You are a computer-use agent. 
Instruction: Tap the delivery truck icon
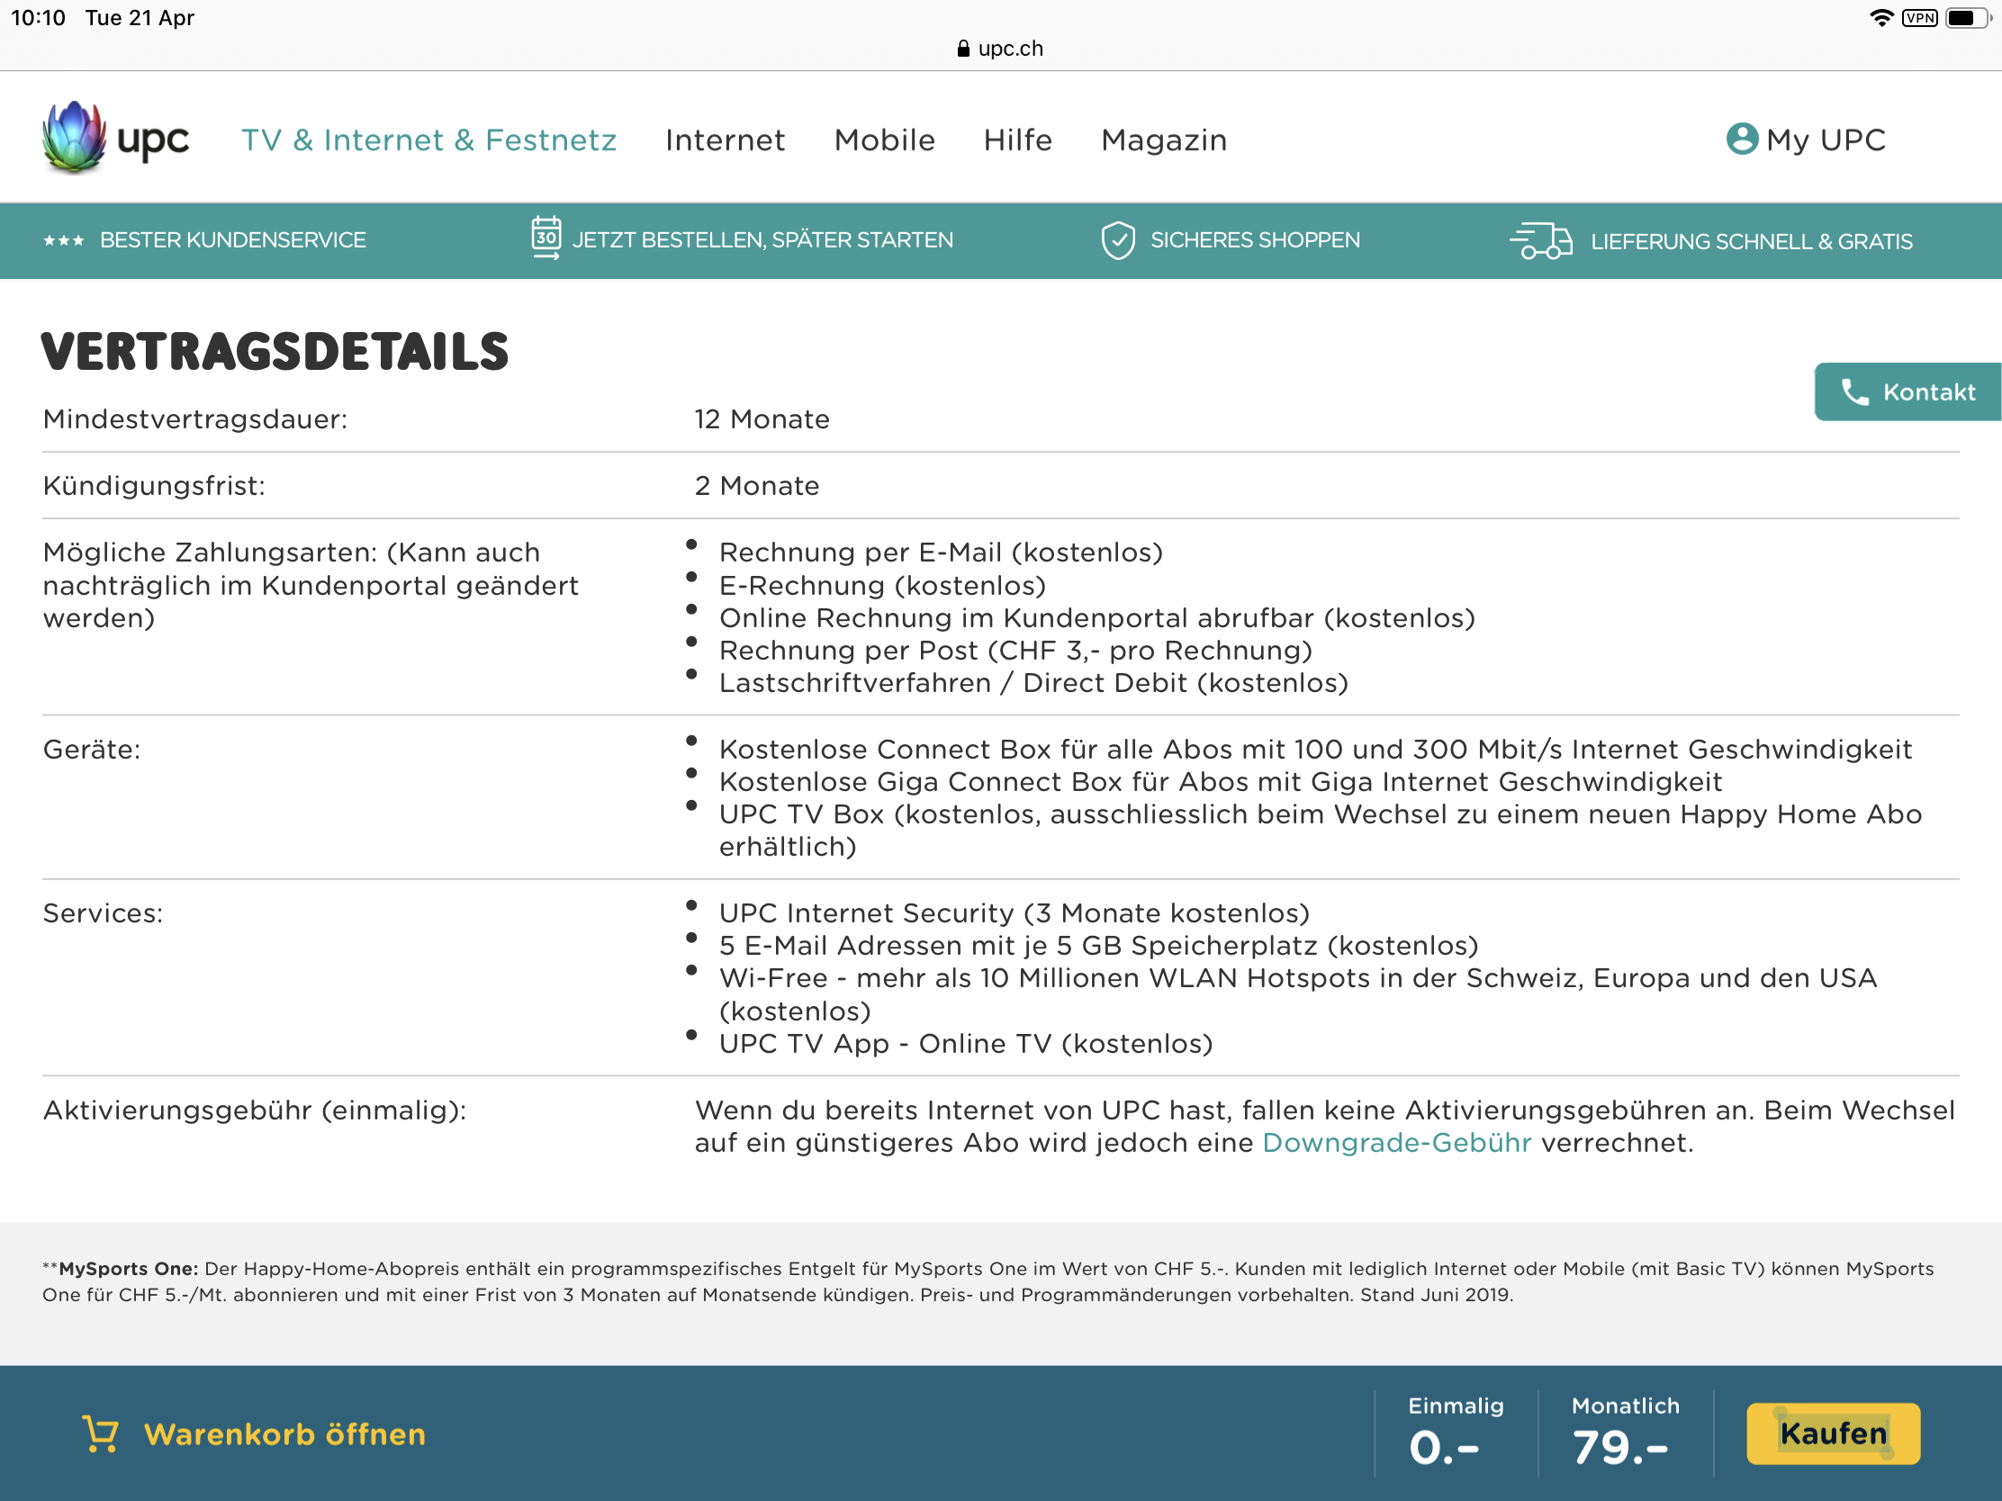1540,240
